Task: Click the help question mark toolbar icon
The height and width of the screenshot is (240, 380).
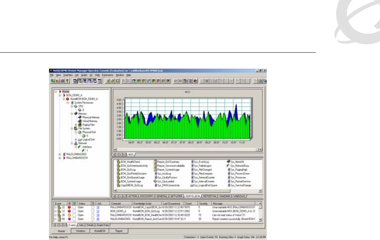Action: [x=66, y=81]
